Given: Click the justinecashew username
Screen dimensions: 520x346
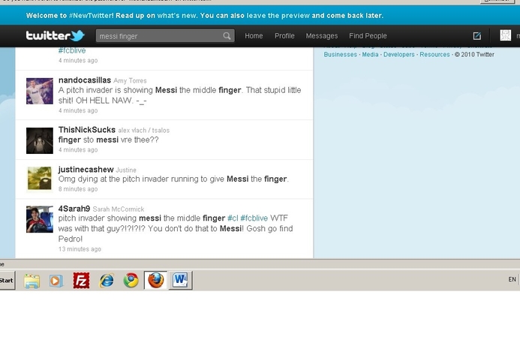Looking at the screenshot, I should pyautogui.click(x=86, y=170).
